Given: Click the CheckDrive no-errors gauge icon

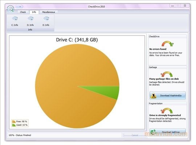Looking at the screenshot, I should pos(167,44).
